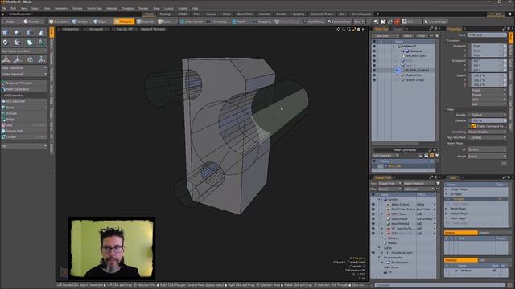Open the Vertex Map menu
This screenshot has height=289, width=515.
pos(94,8)
